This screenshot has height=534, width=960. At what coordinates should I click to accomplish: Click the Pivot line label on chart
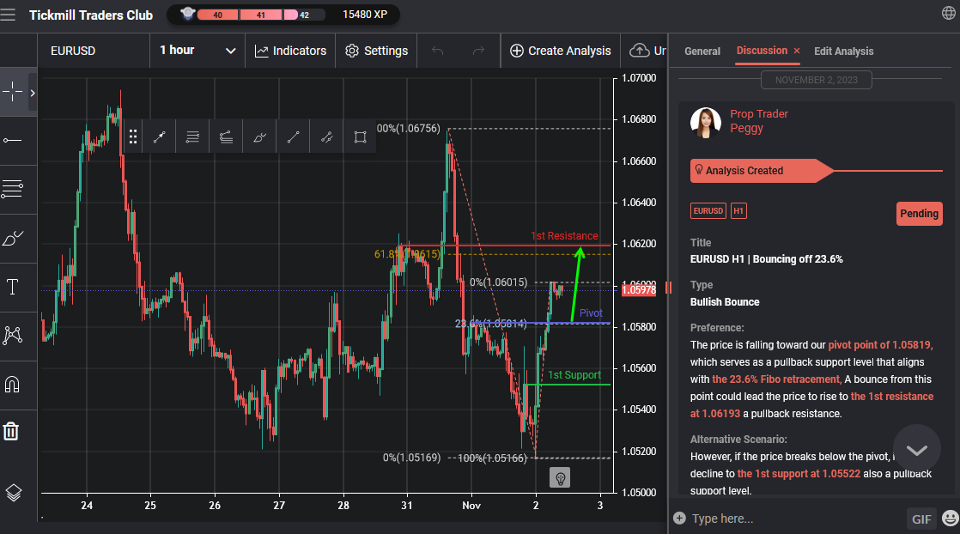pos(591,313)
